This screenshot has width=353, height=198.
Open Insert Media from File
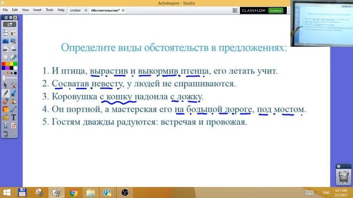[x=6, y=117]
